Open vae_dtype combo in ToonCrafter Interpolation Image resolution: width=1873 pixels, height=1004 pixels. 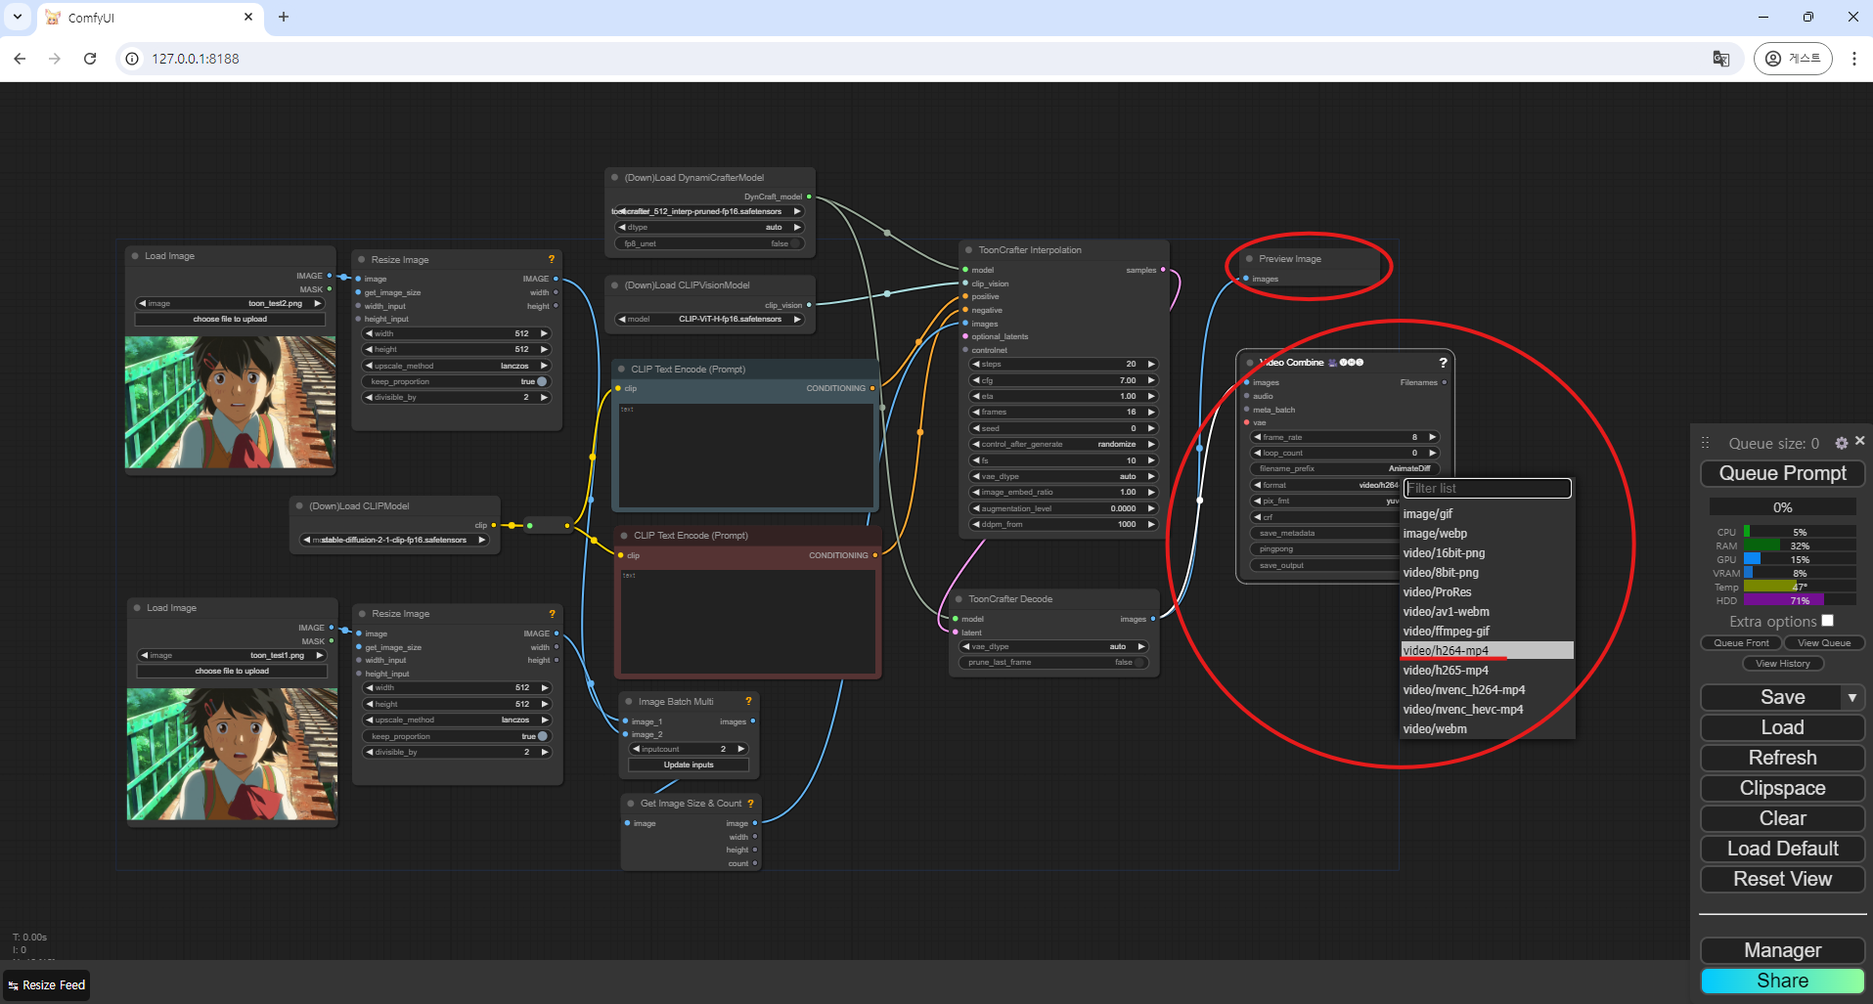pos(1063,476)
